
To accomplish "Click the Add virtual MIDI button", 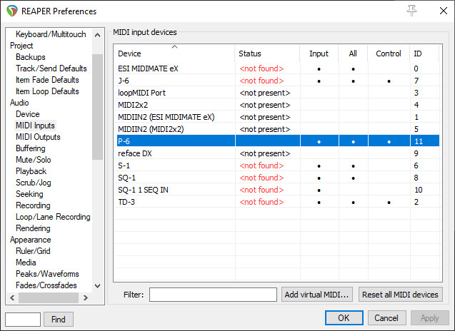I will pos(317,295).
